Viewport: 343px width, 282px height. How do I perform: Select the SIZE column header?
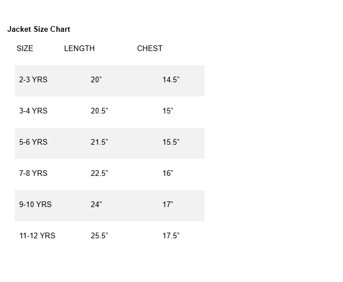[x=25, y=48]
